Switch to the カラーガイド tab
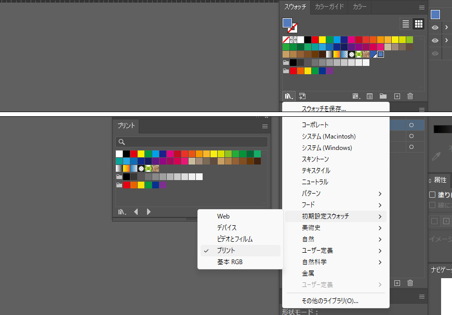This screenshot has width=452, height=315. click(x=329, y=7)
